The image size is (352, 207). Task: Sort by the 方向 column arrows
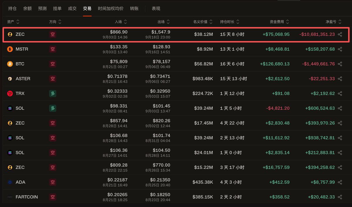coord(60,22)
